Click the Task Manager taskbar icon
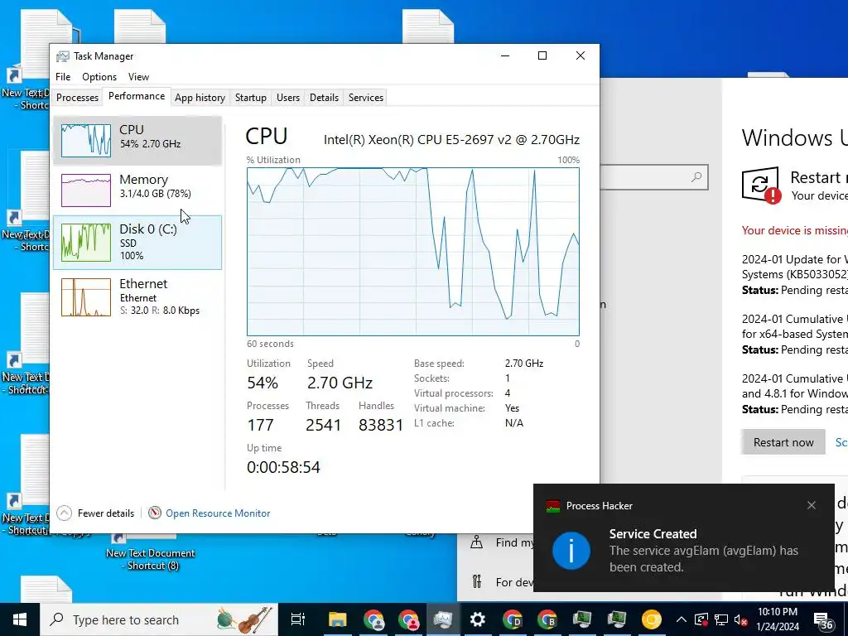Viewport: 848px width, 636px height. (x=442, y=619)
